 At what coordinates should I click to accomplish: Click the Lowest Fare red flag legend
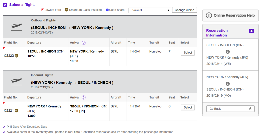(x=43, y=10)
